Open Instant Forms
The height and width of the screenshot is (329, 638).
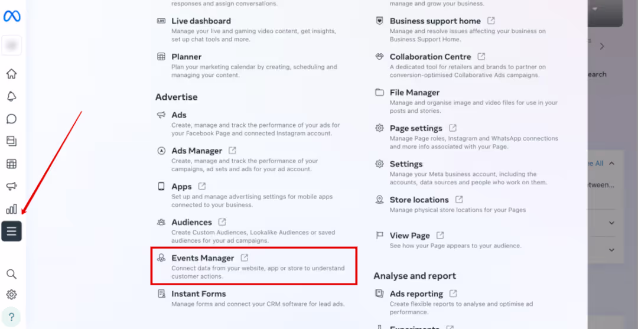click(x=198, y=294)
